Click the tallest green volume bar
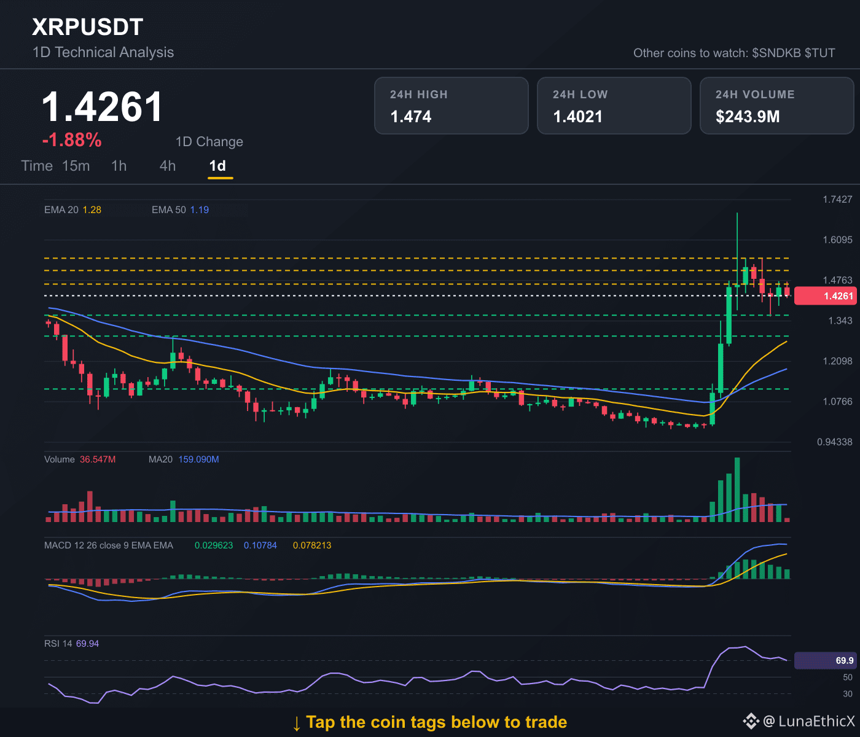The image size is (860, 737). tap(737, 490)
